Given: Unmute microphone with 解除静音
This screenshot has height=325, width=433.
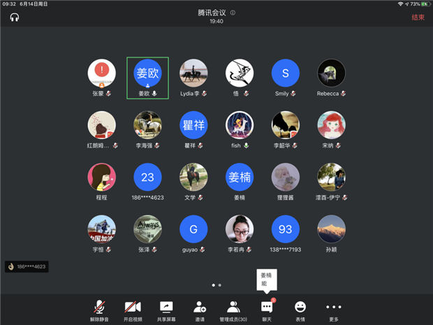Looking at the screenshot, I should (x=101, y=310).
